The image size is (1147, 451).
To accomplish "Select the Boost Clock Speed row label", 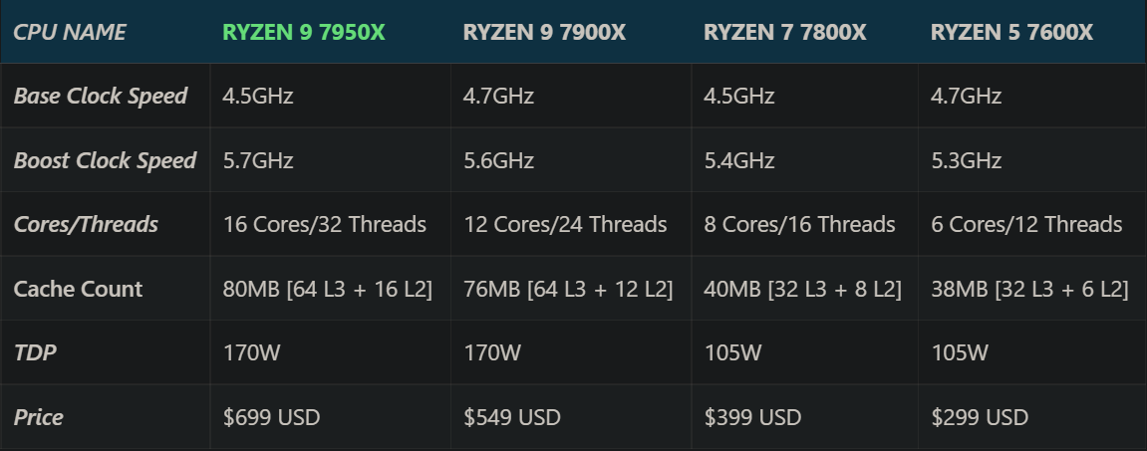I will coord(105,160).
